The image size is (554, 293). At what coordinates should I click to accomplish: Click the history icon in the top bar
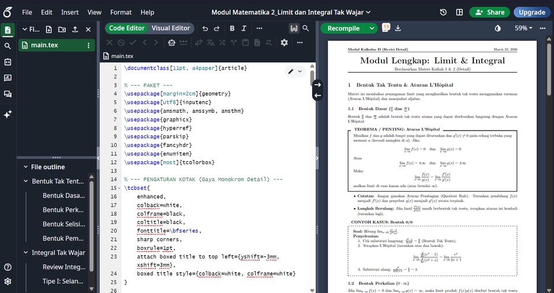click(x=443, y=12)
